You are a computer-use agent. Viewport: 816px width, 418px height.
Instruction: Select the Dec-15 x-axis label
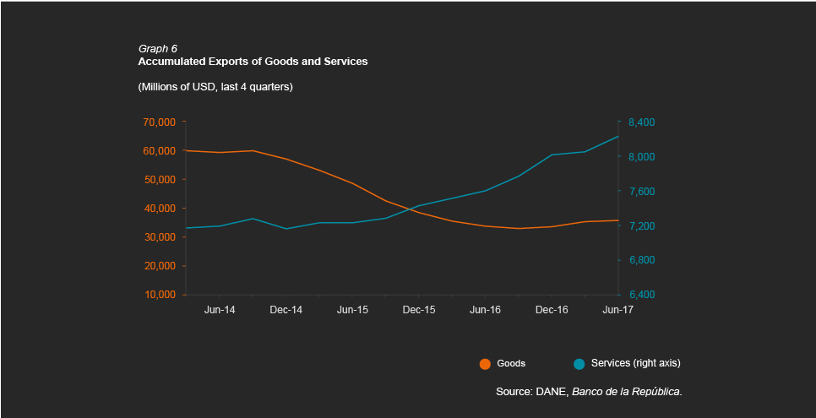click(418, 310)
